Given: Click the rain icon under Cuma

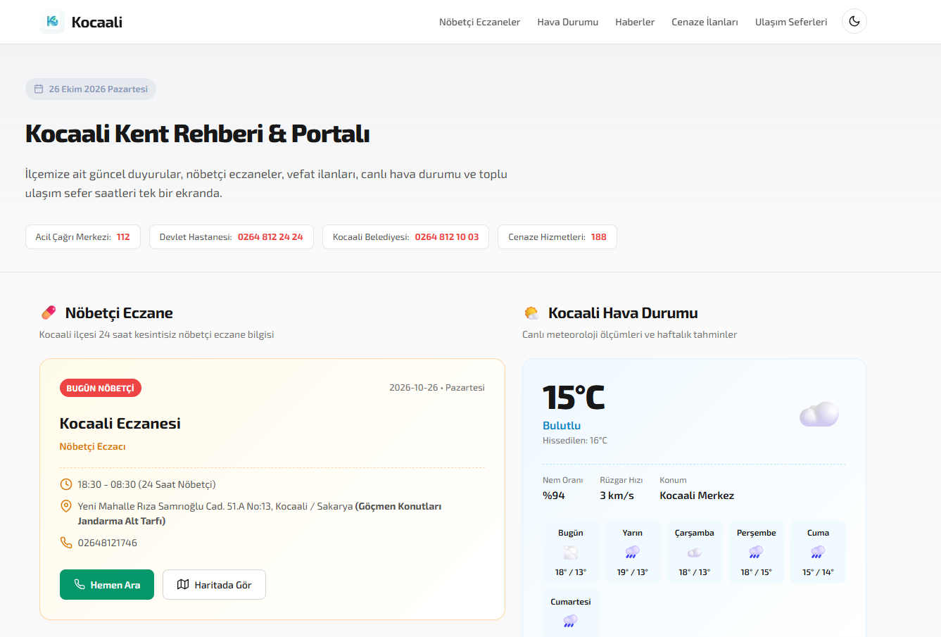Looking at the screenshot, I should (818, 553).
